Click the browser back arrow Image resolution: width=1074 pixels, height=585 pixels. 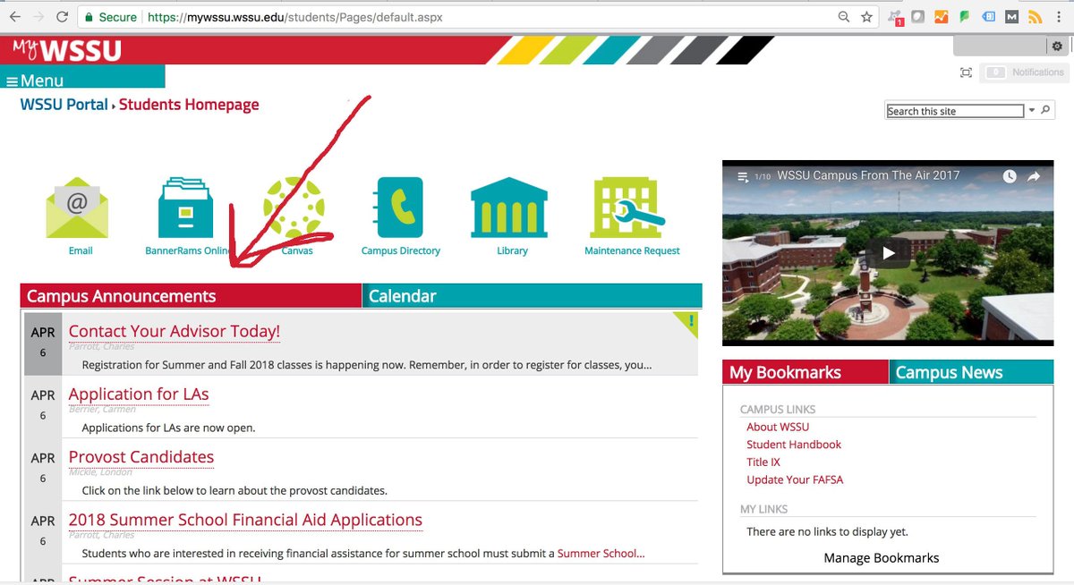[x=15, y=17]
